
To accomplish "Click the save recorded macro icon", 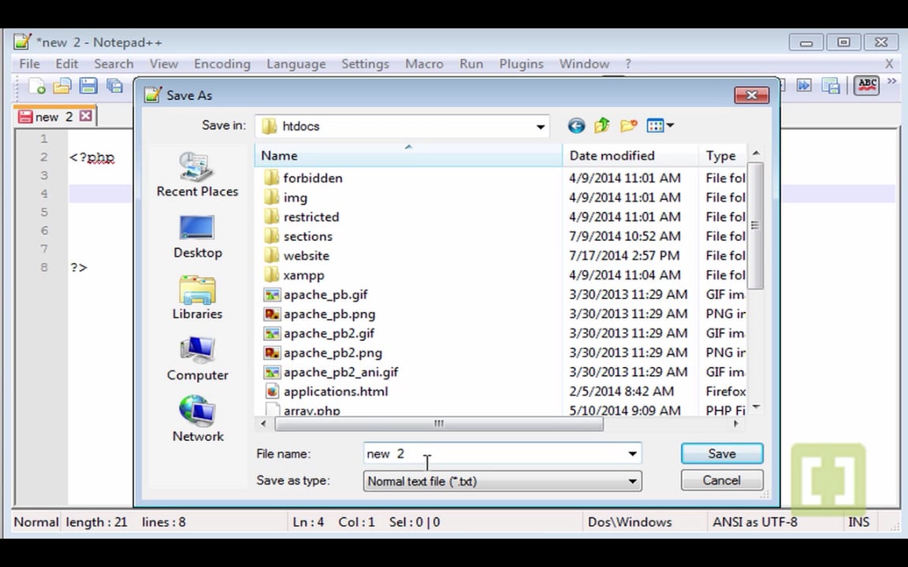I will pyautogui.click(x=831, y=86).
